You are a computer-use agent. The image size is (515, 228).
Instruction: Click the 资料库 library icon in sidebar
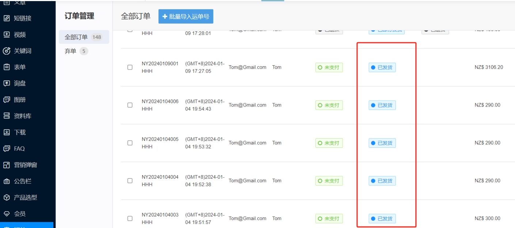(7, 116)
